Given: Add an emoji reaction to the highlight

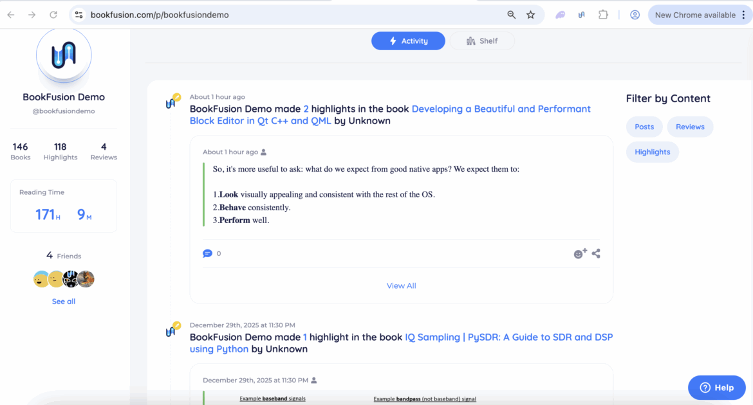Looking at the screenshot, I should (580, 254).
